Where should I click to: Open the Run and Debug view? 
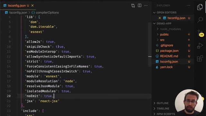[200, 46]
